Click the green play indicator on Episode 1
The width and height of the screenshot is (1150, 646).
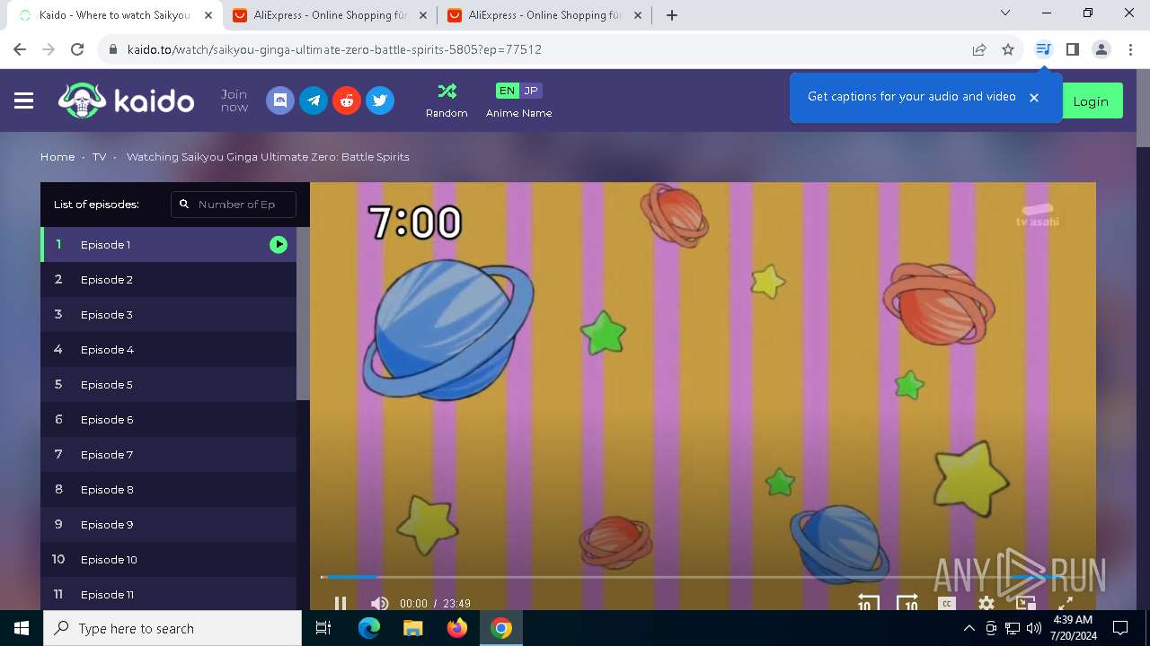tap(279, 244)
